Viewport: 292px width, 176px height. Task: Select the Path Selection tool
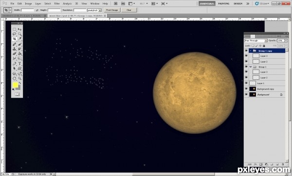pyautogui.click(x=14, y=68)
